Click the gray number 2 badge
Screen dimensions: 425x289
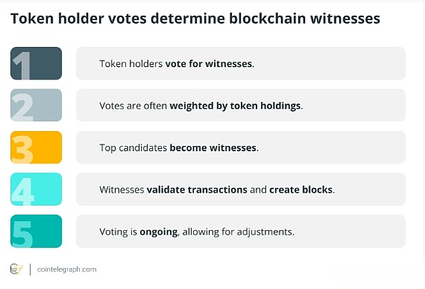[36, 105]
